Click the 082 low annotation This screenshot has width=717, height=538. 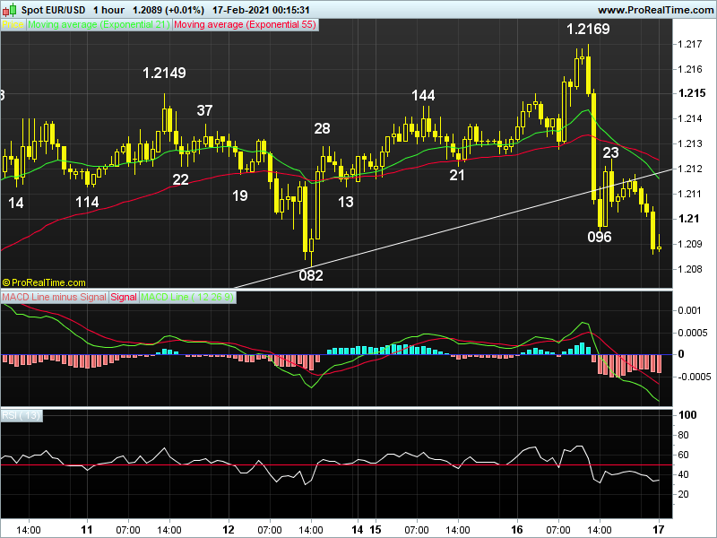[x=311, y=275]
